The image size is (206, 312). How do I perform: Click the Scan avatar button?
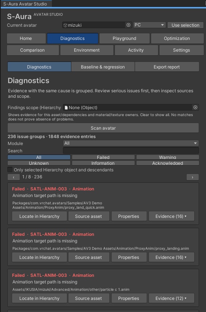pyautogui.click(x=103, y=128)
